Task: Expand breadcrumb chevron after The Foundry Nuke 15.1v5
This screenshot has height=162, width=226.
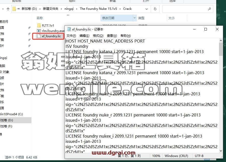Action: coord(120,9)
